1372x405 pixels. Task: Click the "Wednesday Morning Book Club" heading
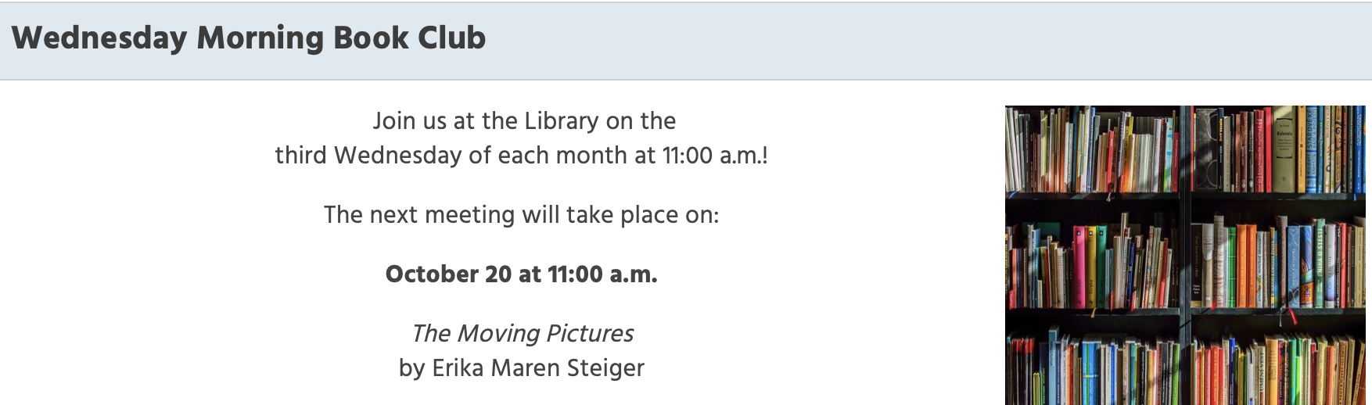[249, 38]
